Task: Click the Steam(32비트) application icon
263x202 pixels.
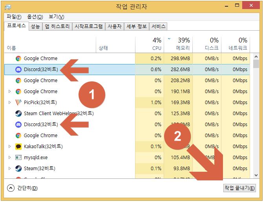Action: coord(18,169)
